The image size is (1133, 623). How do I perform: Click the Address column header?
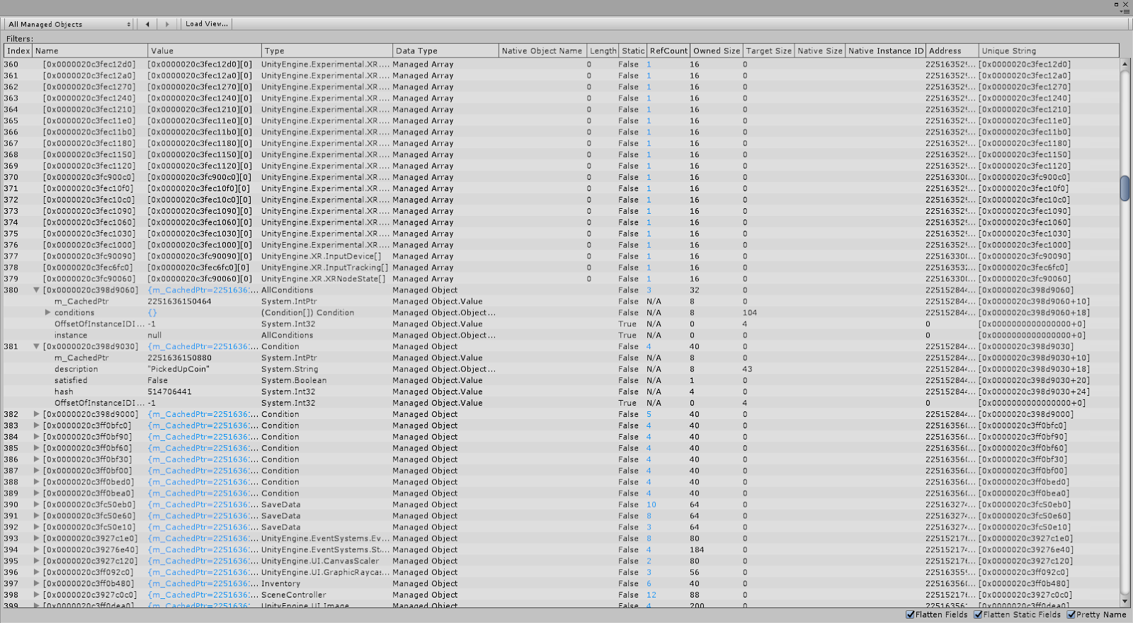(x=952, y=51)
